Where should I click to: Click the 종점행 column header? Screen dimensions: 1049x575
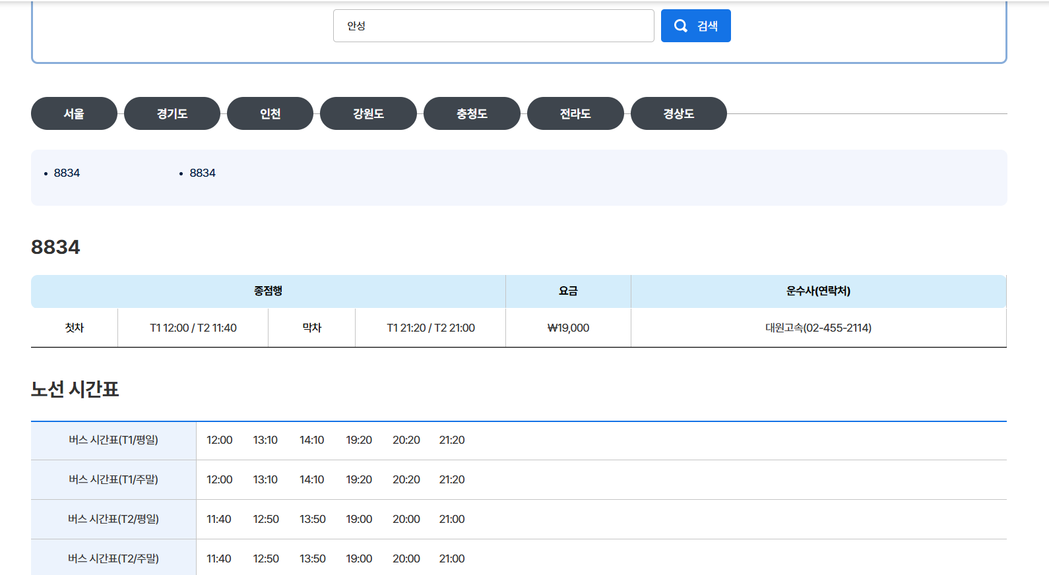(x=269, y=291)
